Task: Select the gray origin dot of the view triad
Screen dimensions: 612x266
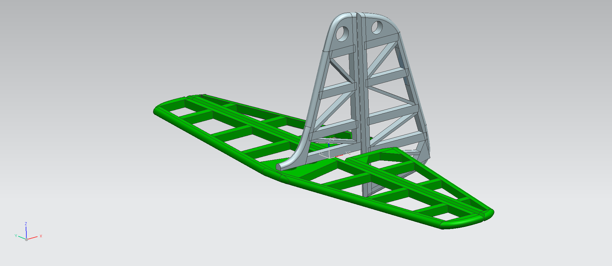Action: (x=26, y=239)
